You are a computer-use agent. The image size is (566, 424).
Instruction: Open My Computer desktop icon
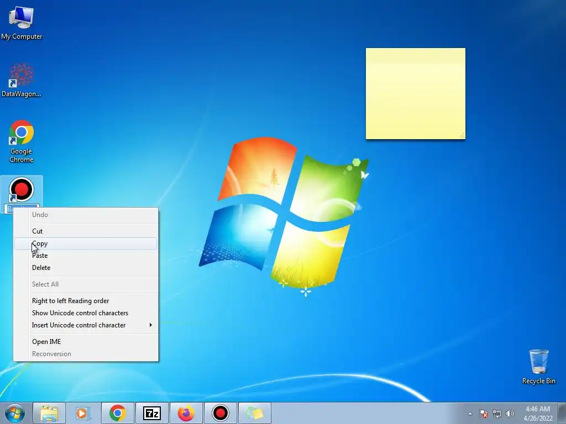[22, 22]
